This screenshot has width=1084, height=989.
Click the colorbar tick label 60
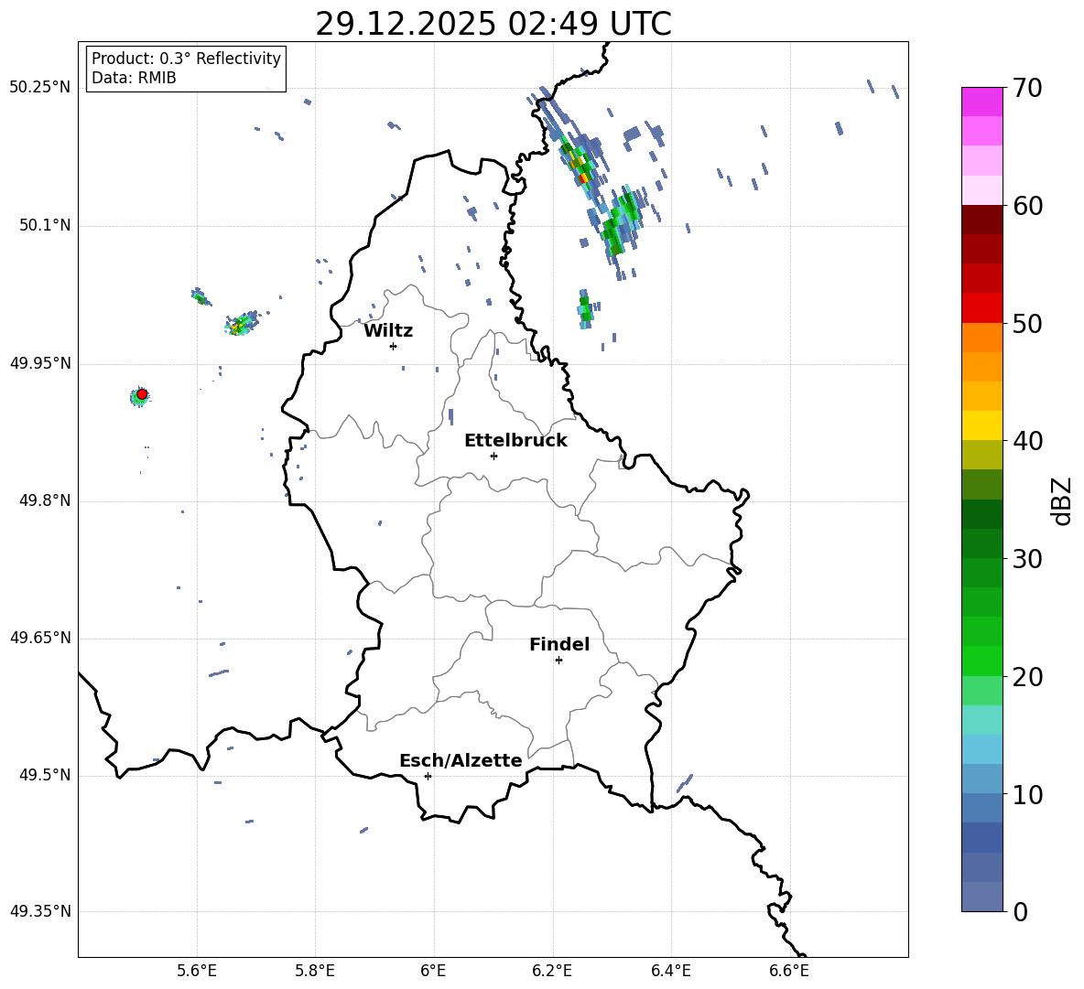[1027, 206]
